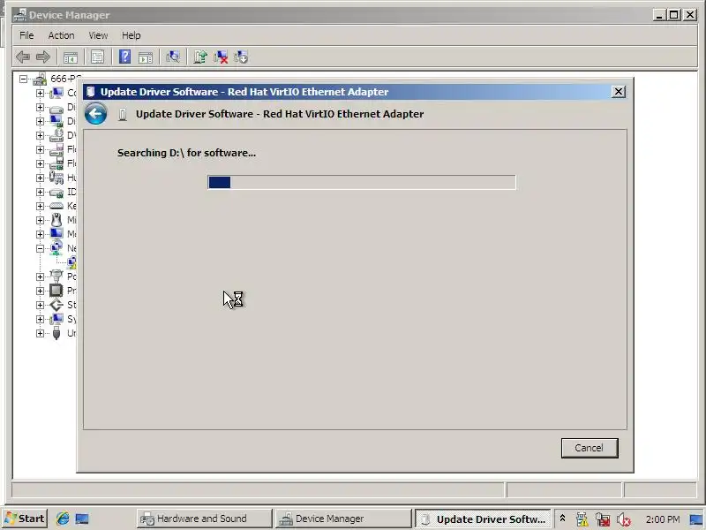Open the File menu
Viewport: 706px width, 530px height.
coord(26,35)
